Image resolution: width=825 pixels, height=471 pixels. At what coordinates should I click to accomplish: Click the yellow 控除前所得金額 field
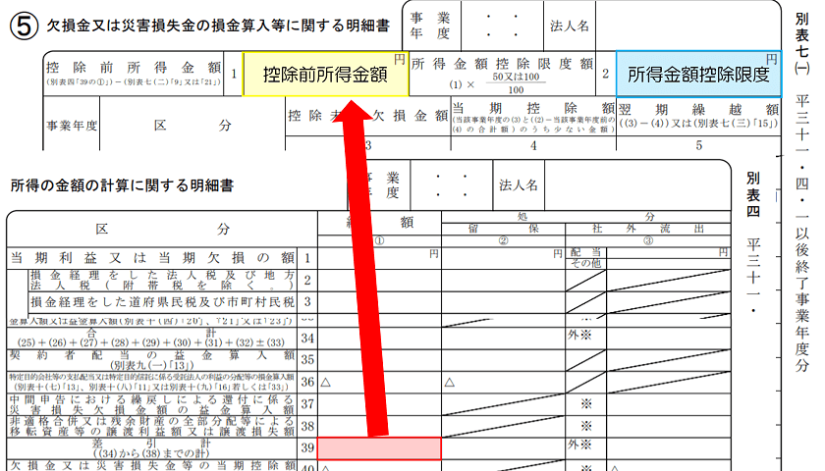(325, 75)
